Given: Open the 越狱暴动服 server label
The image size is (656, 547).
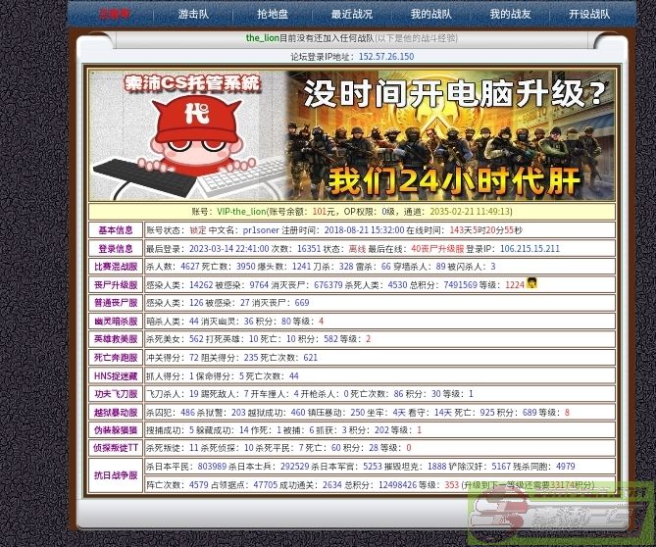Looking at the screenshot, I should click(116, 413).
